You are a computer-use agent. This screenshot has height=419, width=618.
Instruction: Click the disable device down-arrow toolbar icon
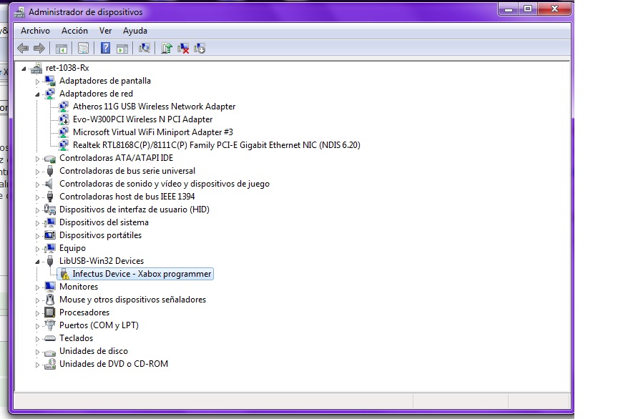pos(200,48)
